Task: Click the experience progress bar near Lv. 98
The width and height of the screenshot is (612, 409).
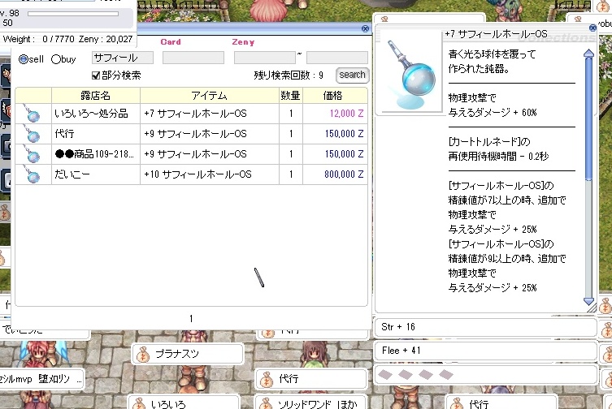Action: (73, 14)
